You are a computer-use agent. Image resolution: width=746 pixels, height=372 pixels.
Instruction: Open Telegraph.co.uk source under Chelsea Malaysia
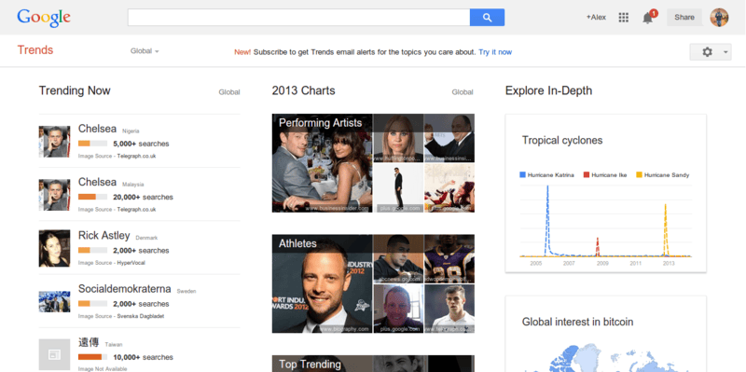136,210
